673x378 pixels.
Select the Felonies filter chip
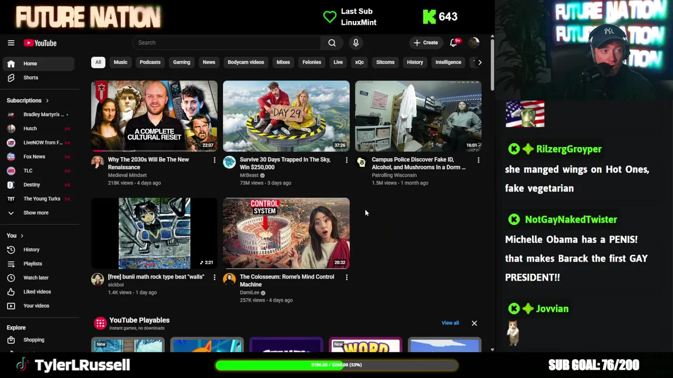(x=312, y=62)
